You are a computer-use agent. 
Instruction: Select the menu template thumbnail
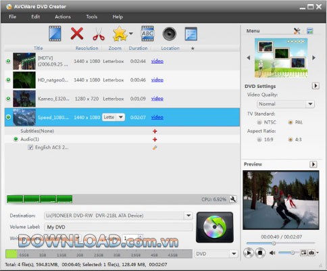[281, 58]
